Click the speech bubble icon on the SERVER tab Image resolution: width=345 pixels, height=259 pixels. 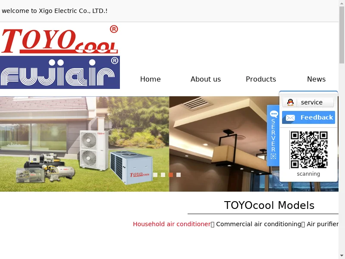274,114
